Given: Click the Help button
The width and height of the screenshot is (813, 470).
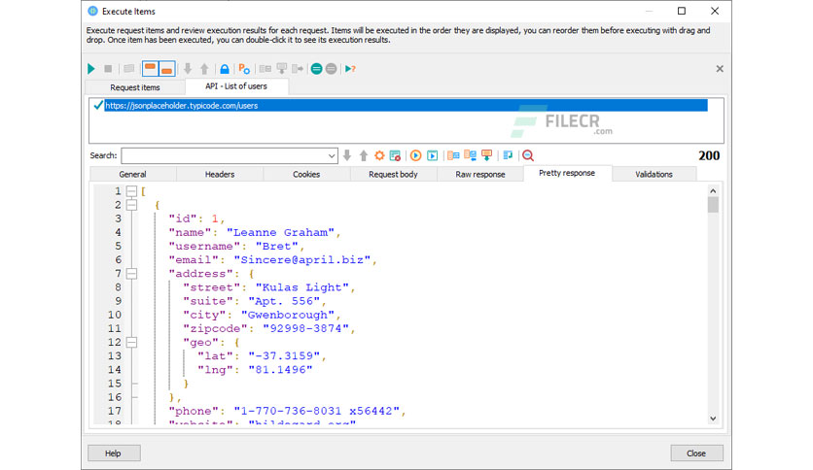Looking at the screenshot, I should click(x=114, y=453).
